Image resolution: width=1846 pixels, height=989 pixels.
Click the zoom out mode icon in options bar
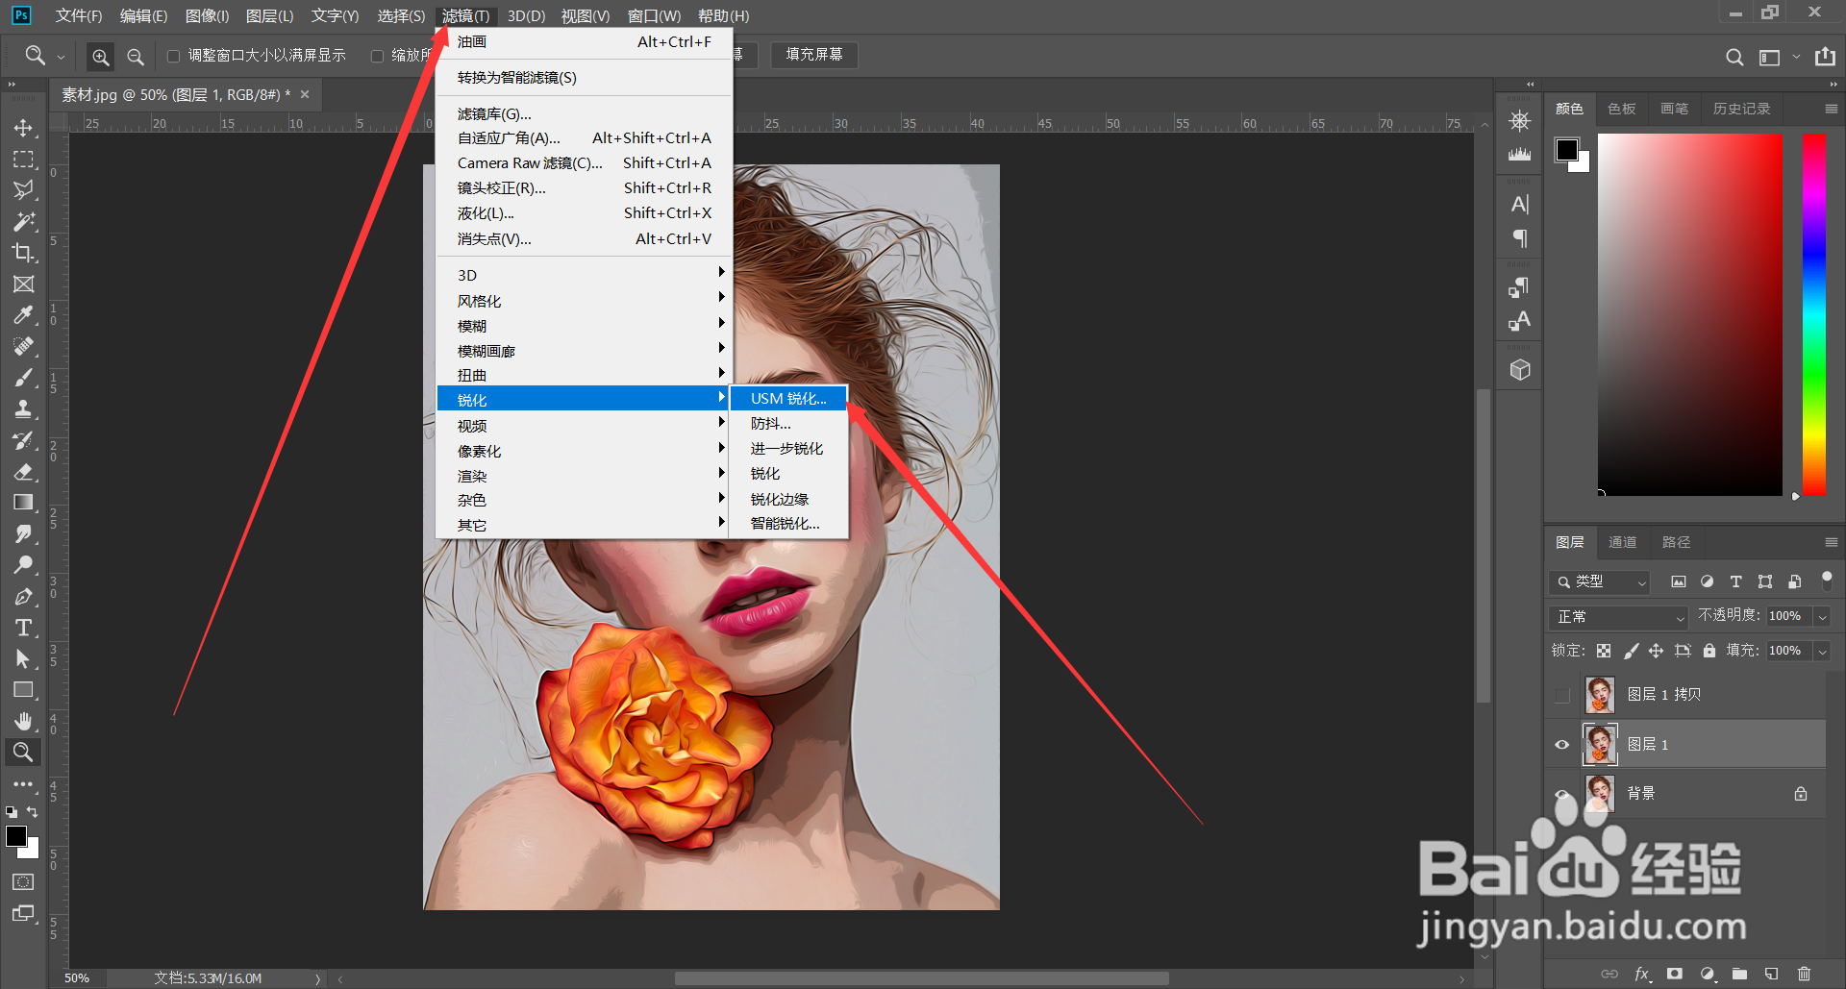click(x=136, y=57)
